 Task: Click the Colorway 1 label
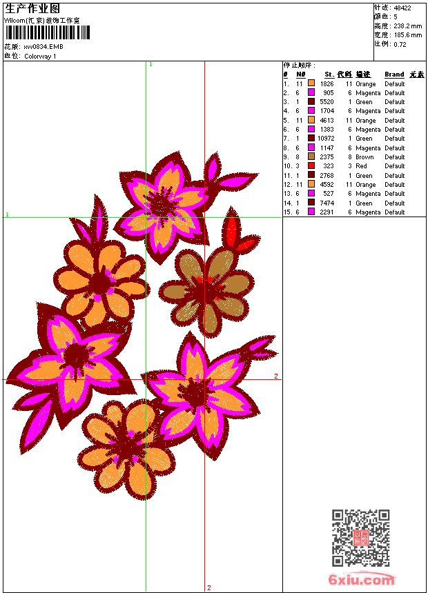(40, 57)
